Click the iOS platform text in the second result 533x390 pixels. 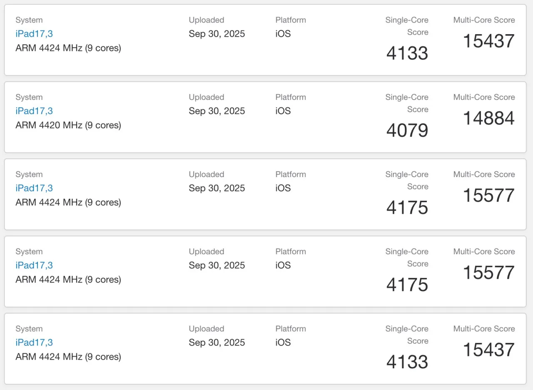point(283,111)
